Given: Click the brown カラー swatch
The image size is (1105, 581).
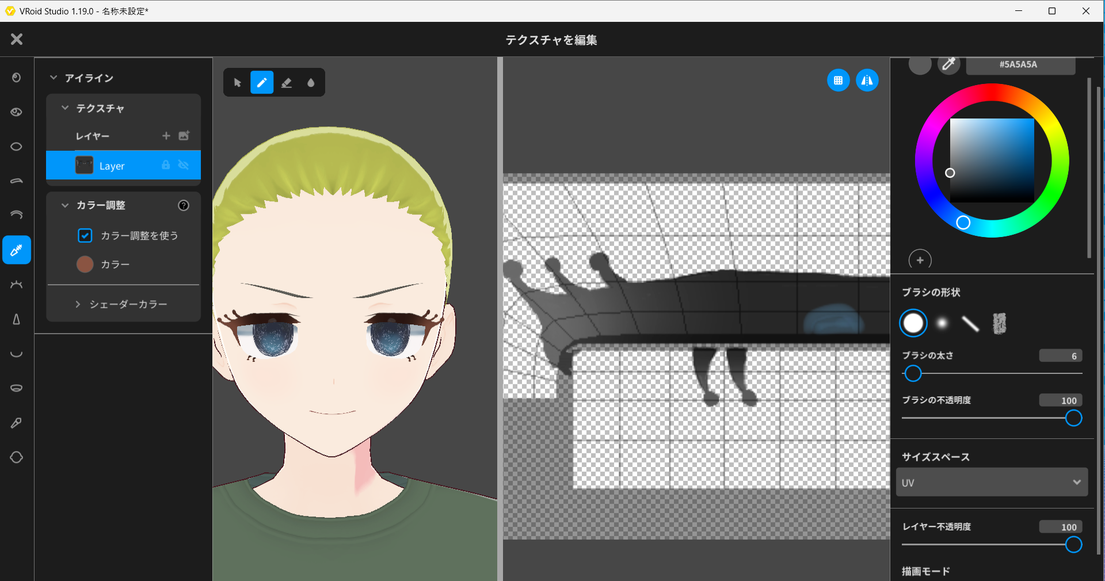Looking at the screenshot, I should tap(85, 264).
